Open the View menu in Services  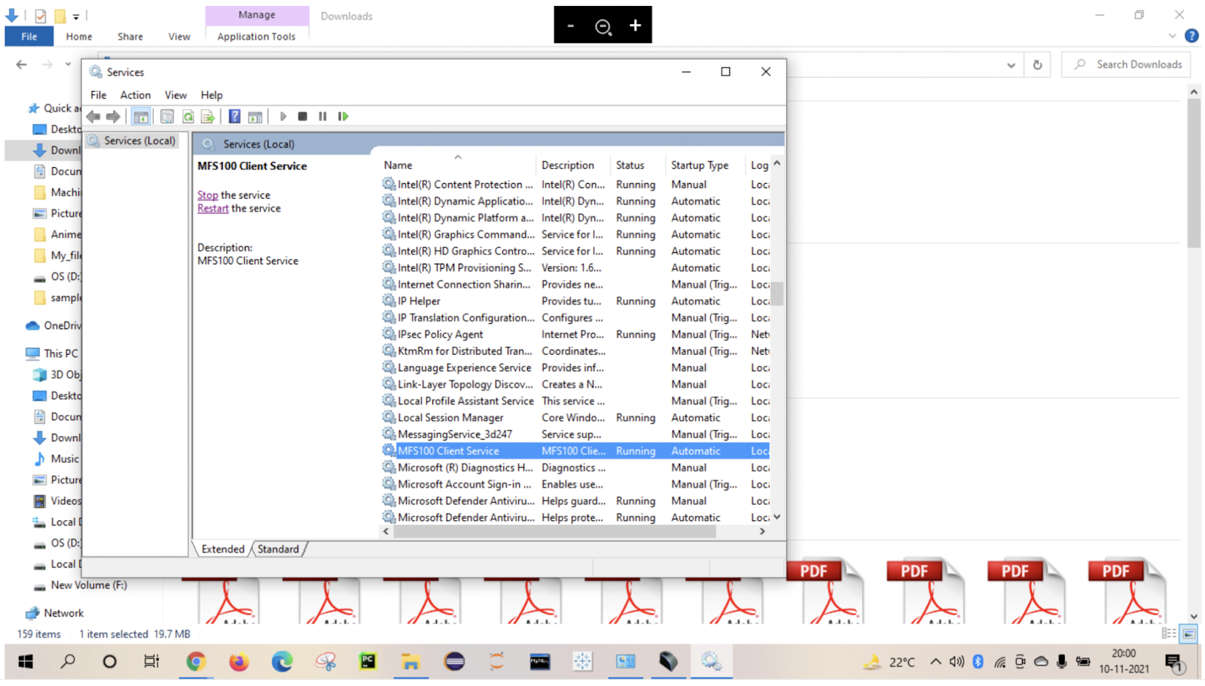click(x=175, y=95)
